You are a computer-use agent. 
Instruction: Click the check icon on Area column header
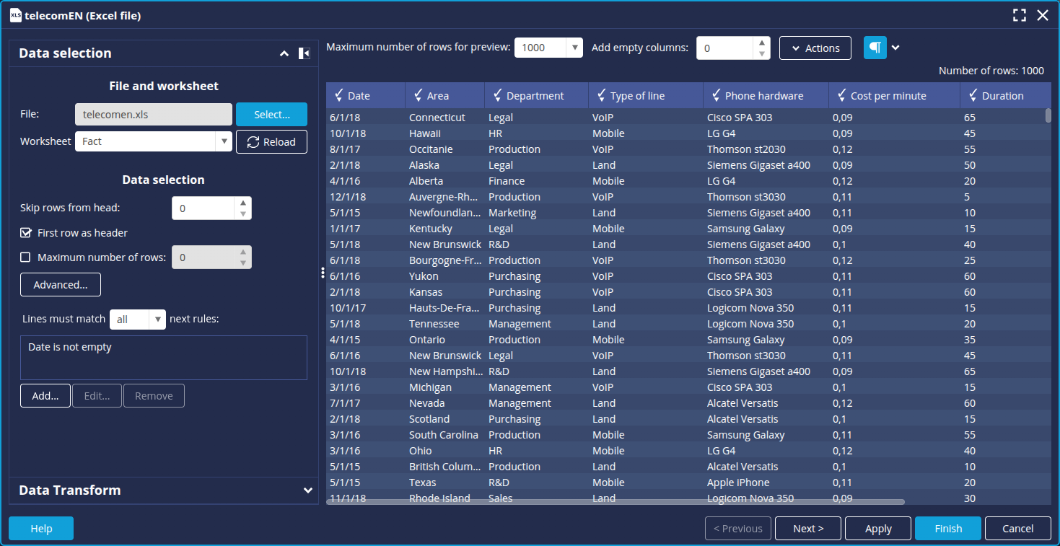click(x=418, y=96)
